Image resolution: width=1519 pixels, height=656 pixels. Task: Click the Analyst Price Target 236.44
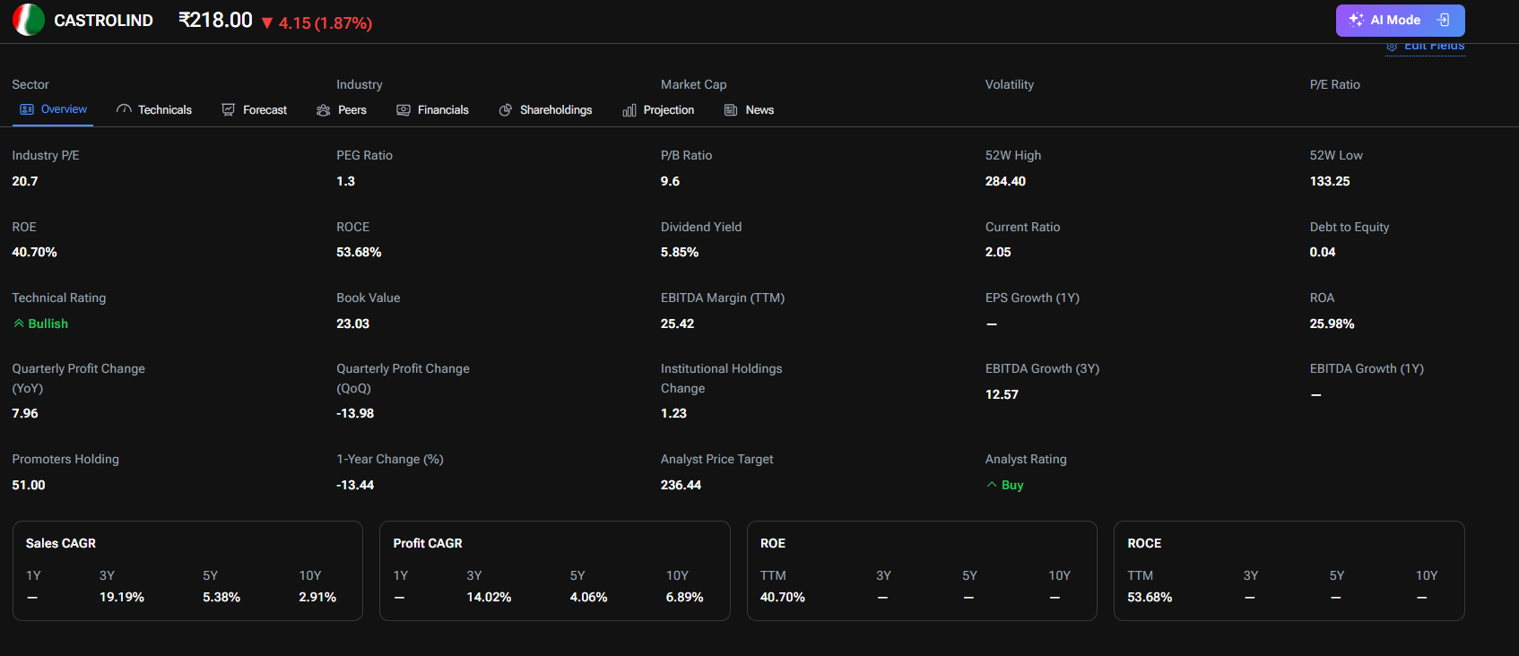(x=681, y=485)
